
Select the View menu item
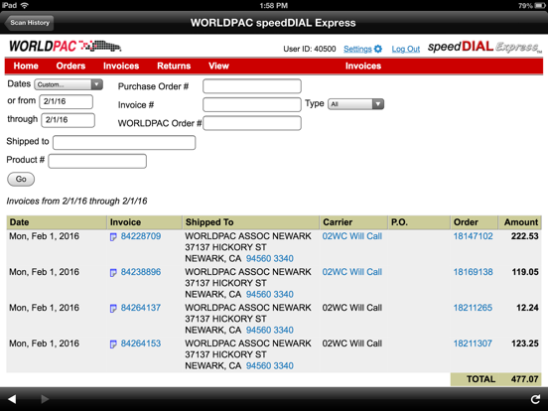pyautogui.click(x=218, y=67)
